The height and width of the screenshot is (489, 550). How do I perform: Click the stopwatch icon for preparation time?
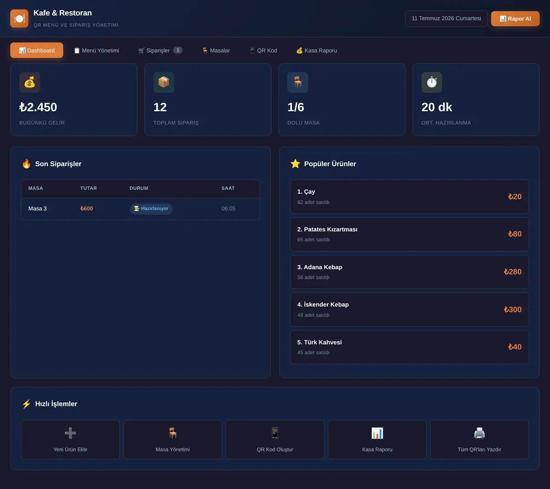point(432,82)
